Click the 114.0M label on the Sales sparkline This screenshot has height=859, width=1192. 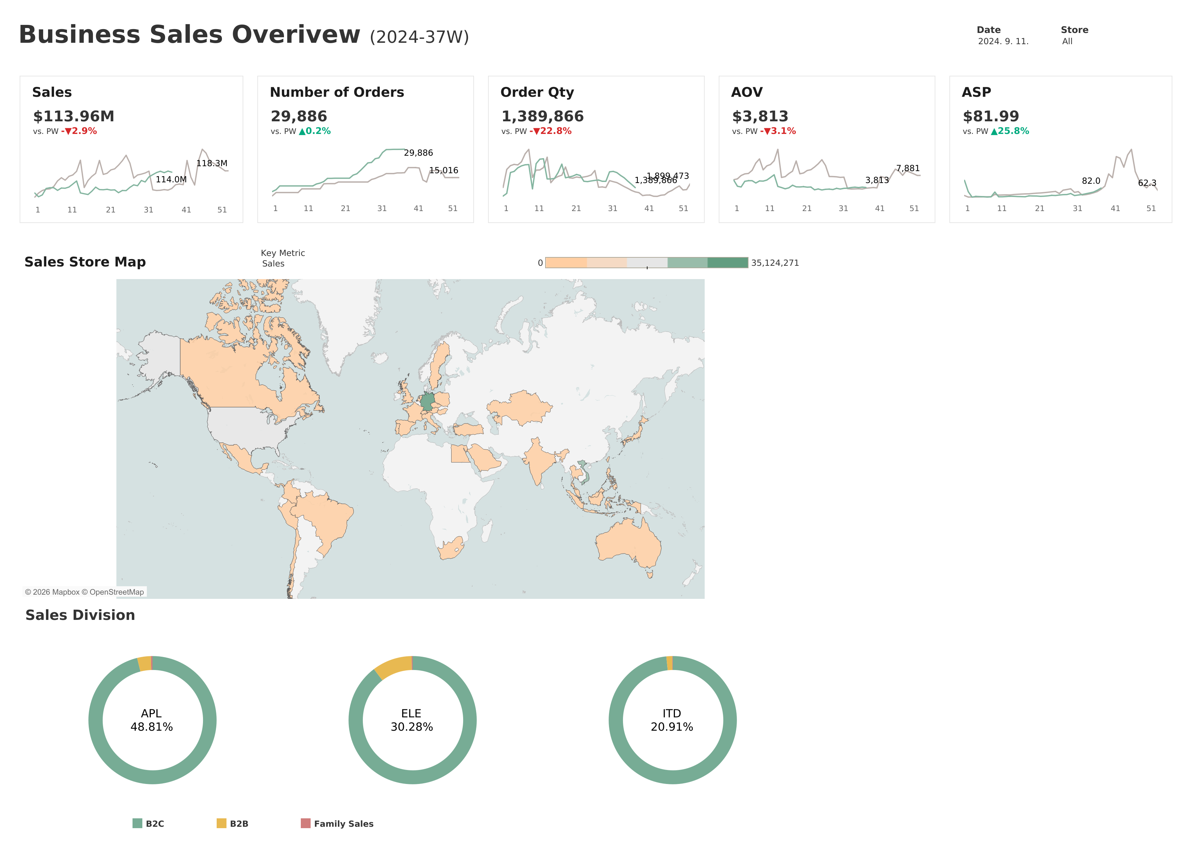[171, 179]
